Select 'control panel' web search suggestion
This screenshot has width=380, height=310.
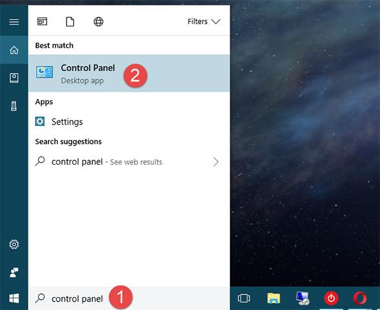[x=129, y=161]
